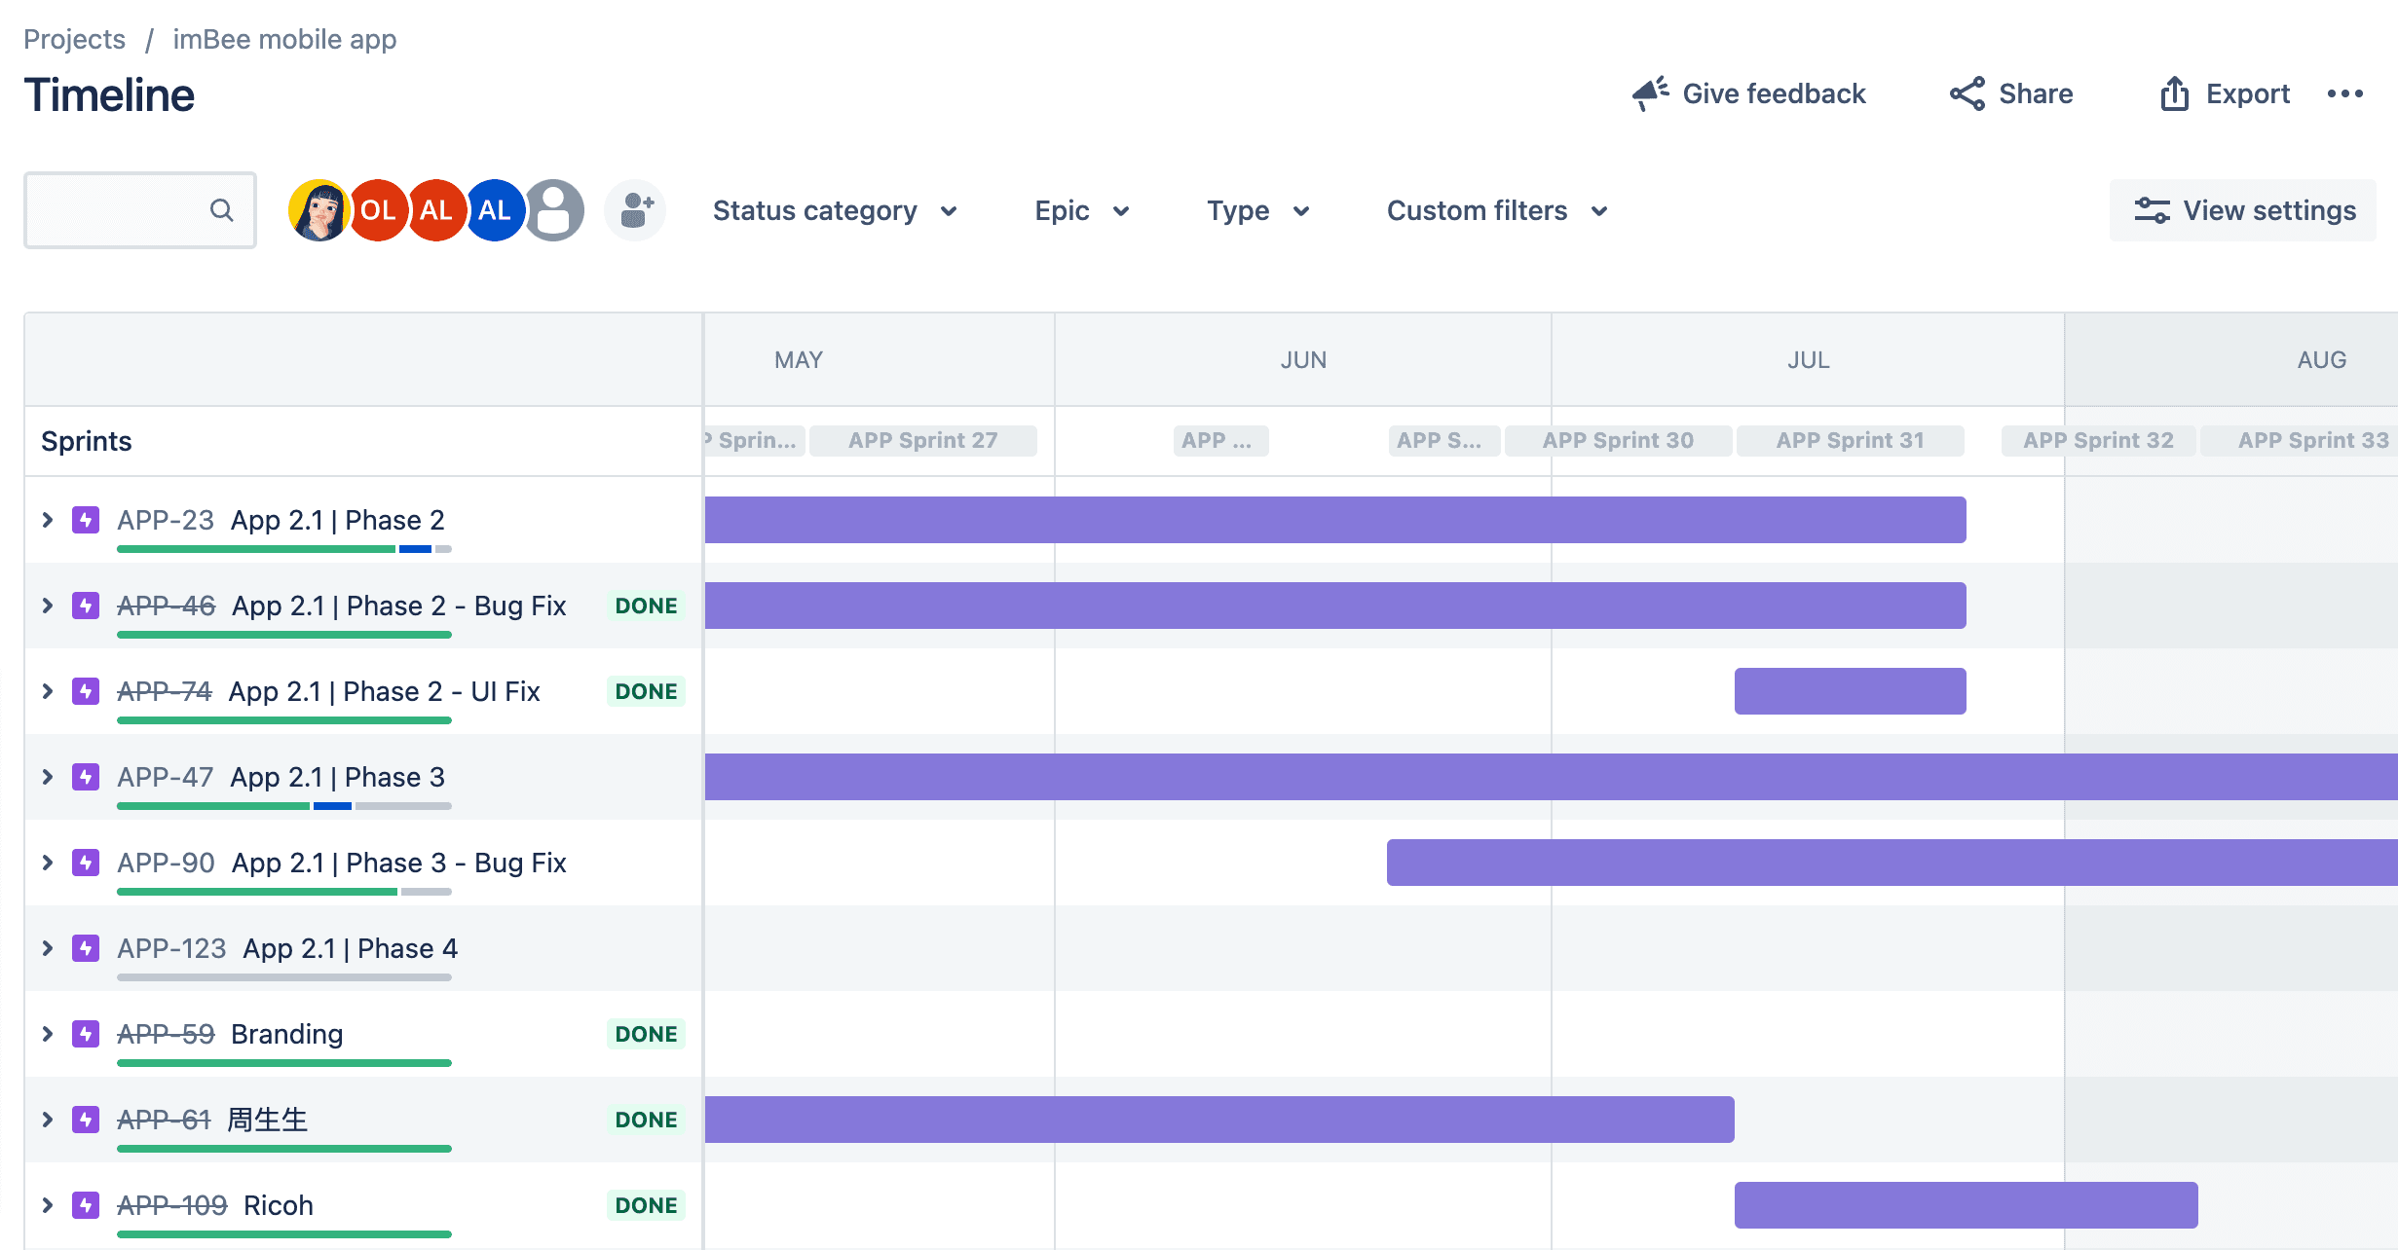The image size is (2398, 1250).
Task: Click the APP-74 UI Fix timeline bar
Action: pos(1850,691)
